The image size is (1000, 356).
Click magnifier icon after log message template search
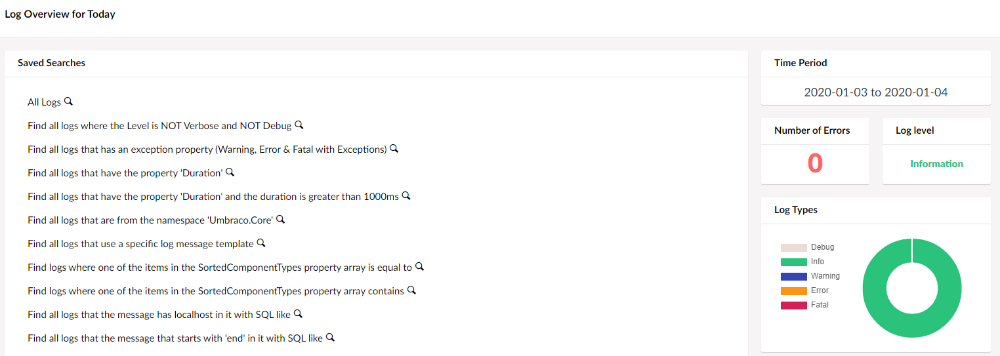tap(261, 243)
